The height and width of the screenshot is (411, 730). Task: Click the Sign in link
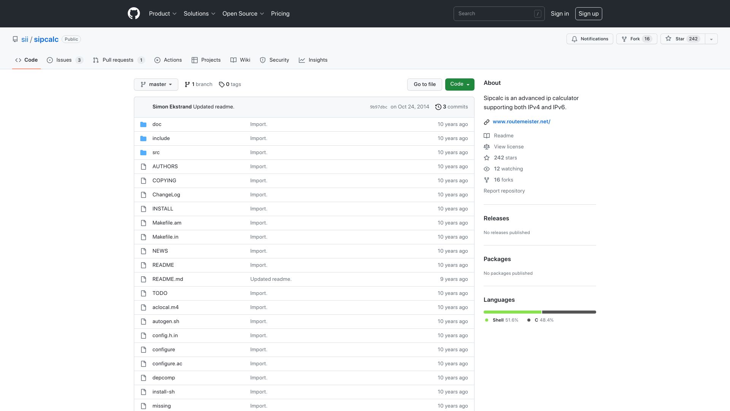(x=560, y=14)
